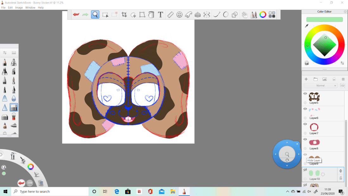Click the Add Layer plus button
Screen dimensions: 348x196
[x=306, y=79]
